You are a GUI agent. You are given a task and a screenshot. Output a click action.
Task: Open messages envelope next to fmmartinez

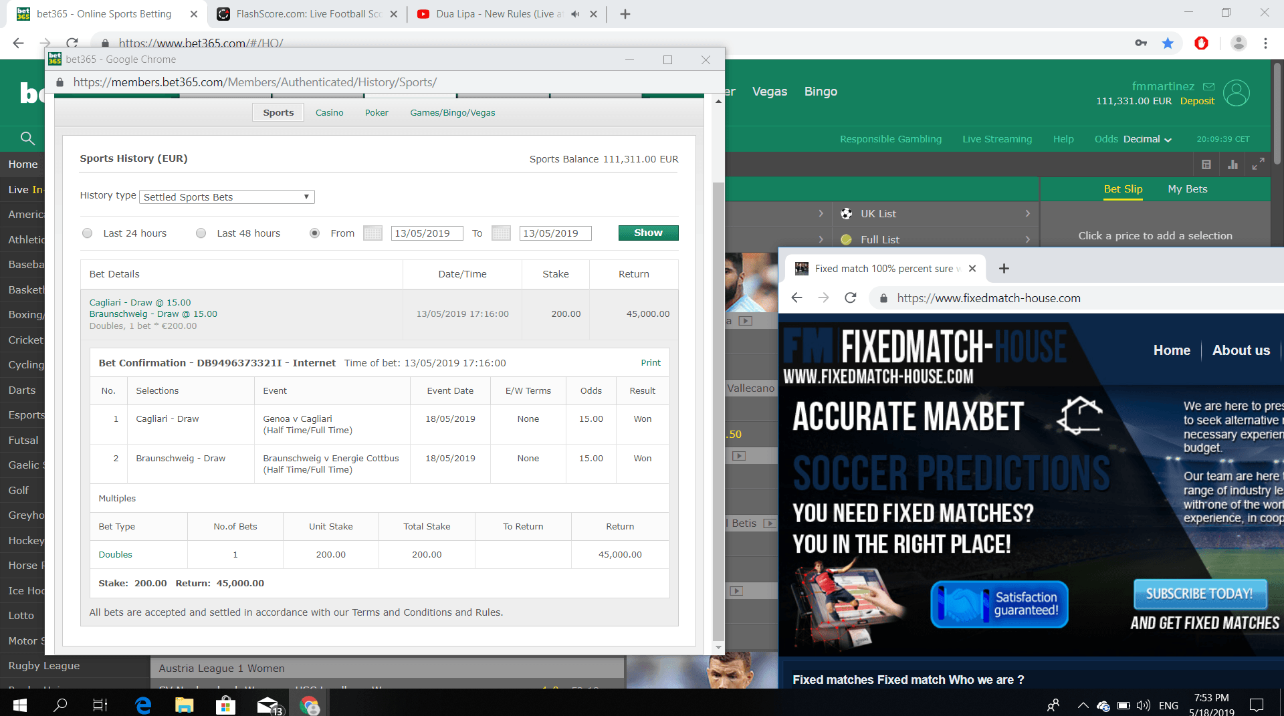1208,86
